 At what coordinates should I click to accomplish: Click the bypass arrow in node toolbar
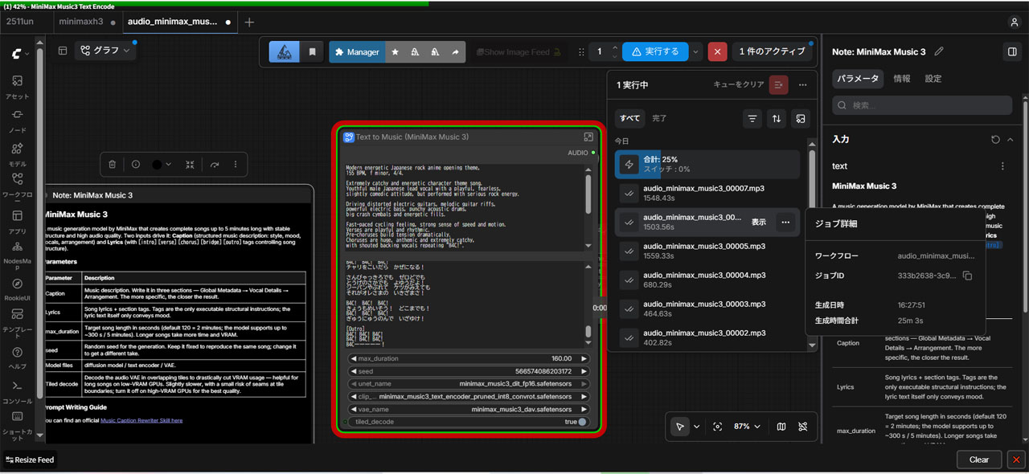point(215,165)
